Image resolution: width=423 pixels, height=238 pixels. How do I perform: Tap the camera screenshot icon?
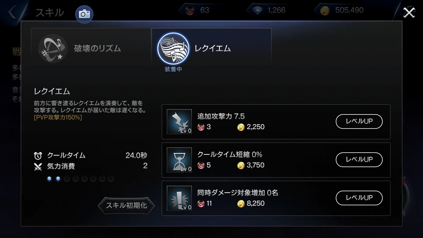tap(84, 14)
